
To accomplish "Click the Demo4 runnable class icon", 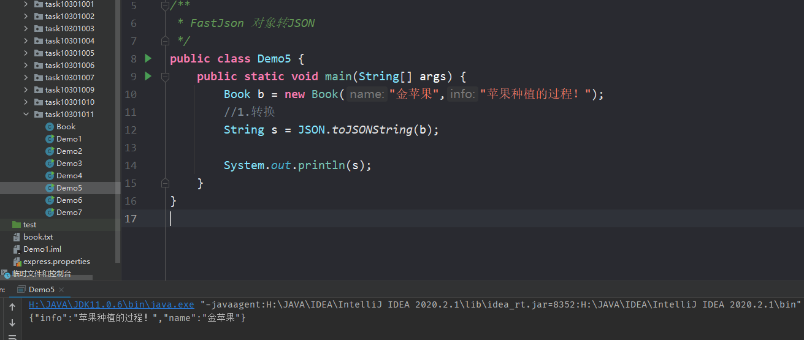I will coord(50,176).
